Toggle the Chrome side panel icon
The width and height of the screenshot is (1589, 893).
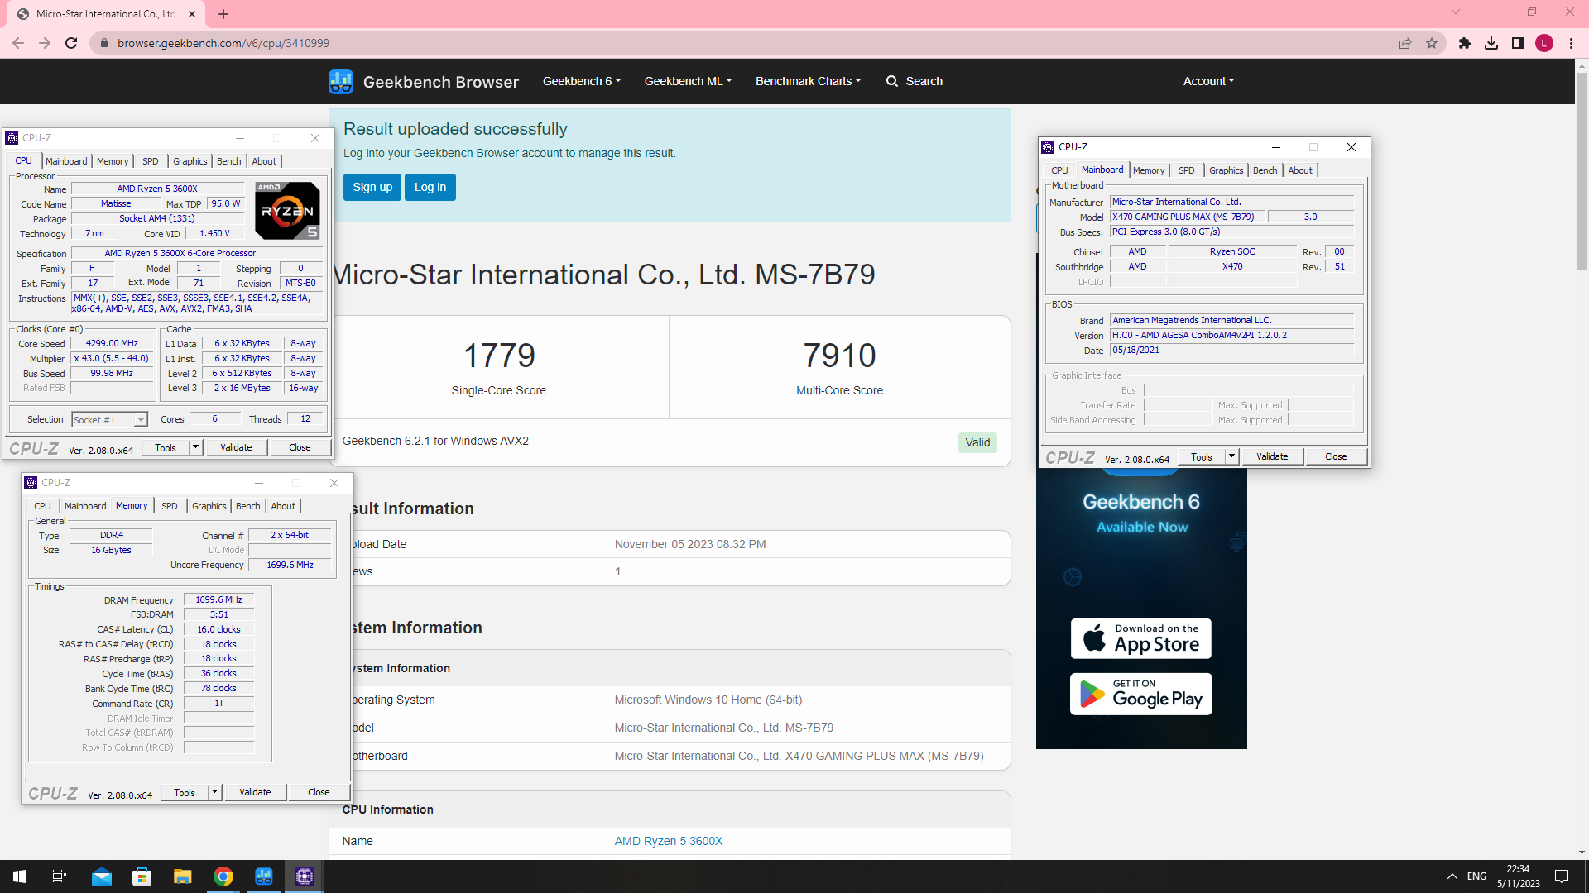point(1518,43)
